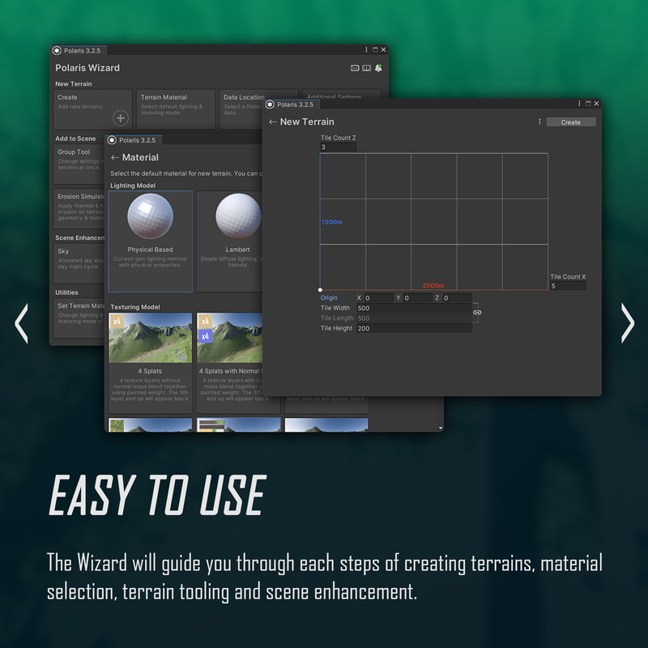Go back using arrow in New Terrain window
This screenshot has height=648, width=648.
click(273, 122)
